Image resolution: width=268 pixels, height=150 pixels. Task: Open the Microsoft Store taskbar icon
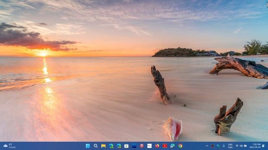(x=126, y=146)
